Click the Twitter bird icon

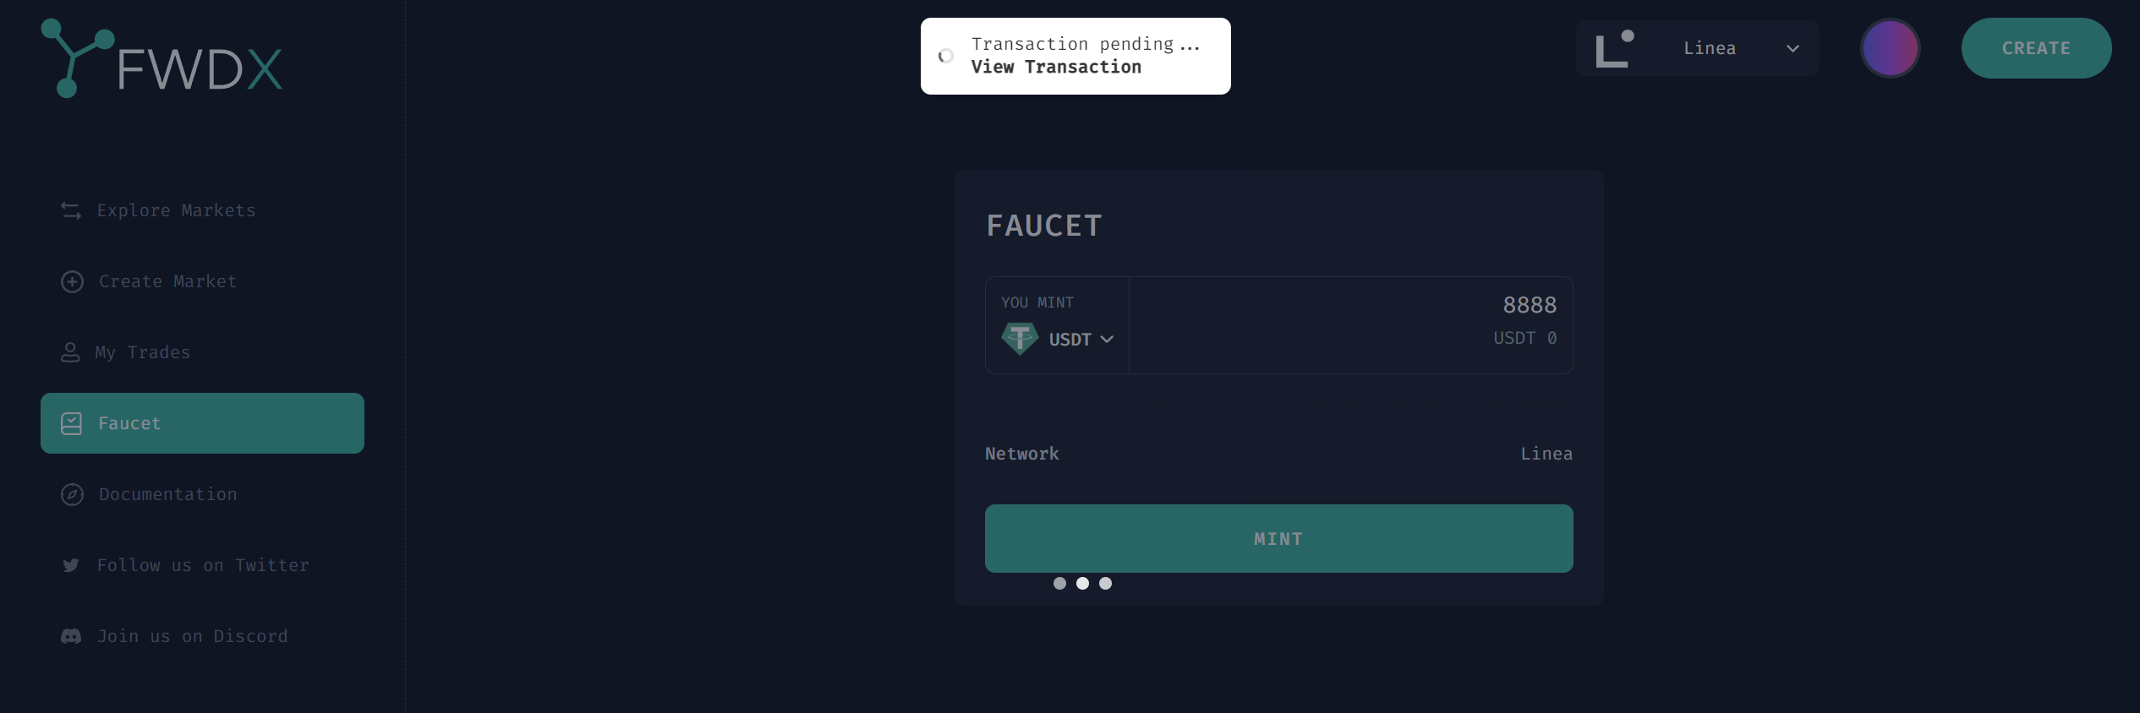click(71, 565)
